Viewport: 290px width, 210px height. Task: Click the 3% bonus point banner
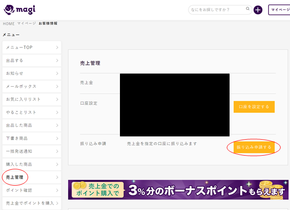click(178, 190)
